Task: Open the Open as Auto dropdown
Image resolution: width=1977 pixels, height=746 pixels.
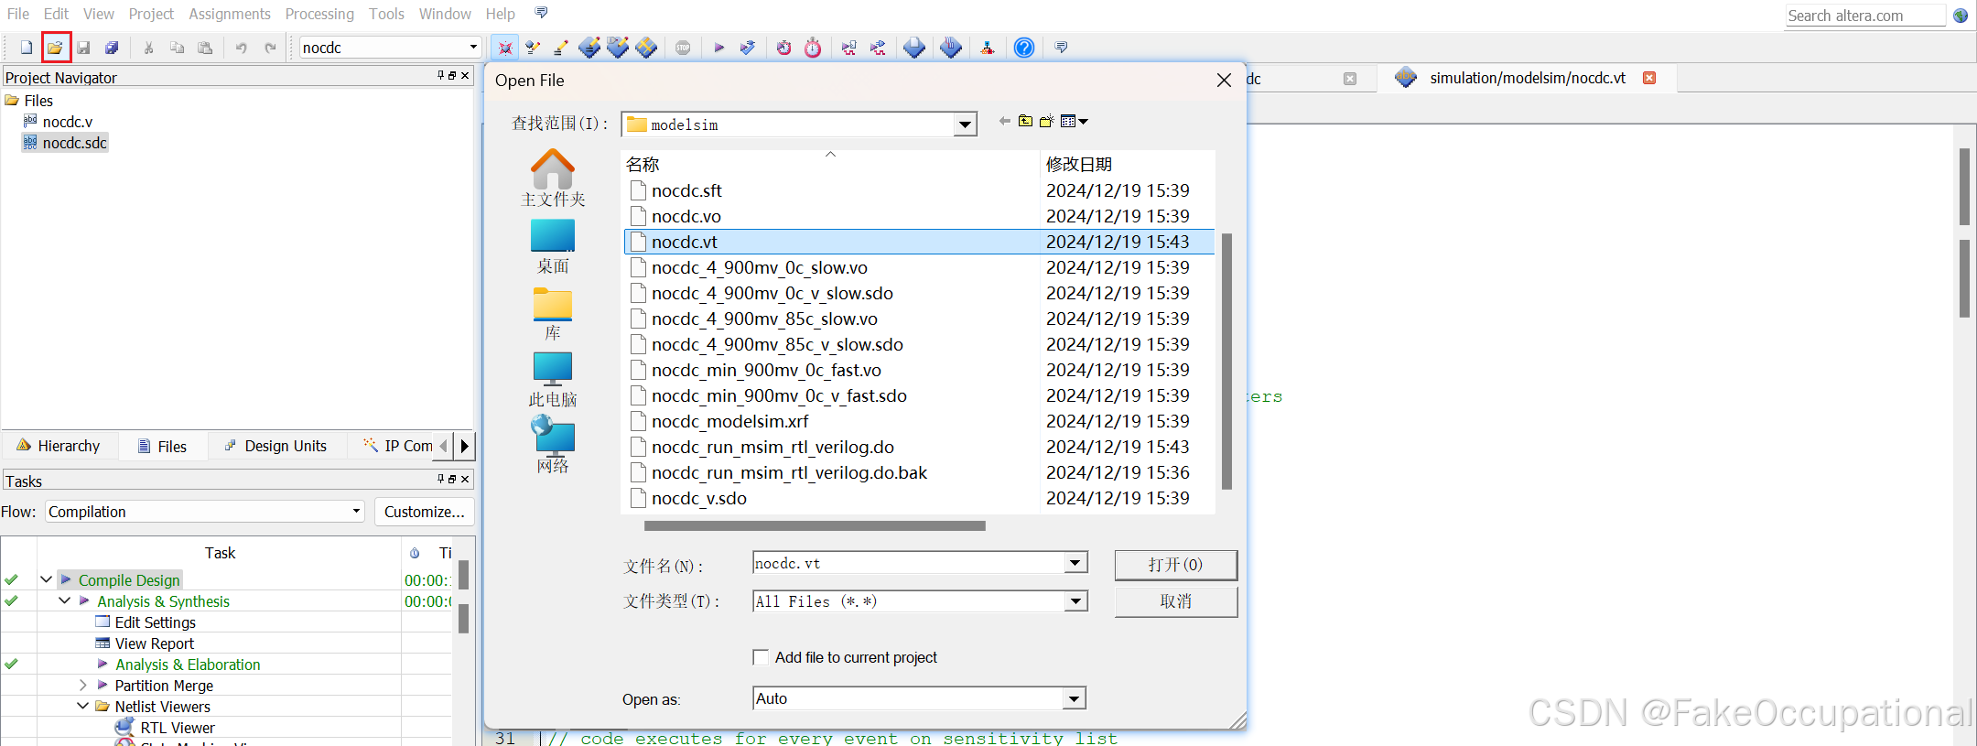Action: click(1075, 698)
